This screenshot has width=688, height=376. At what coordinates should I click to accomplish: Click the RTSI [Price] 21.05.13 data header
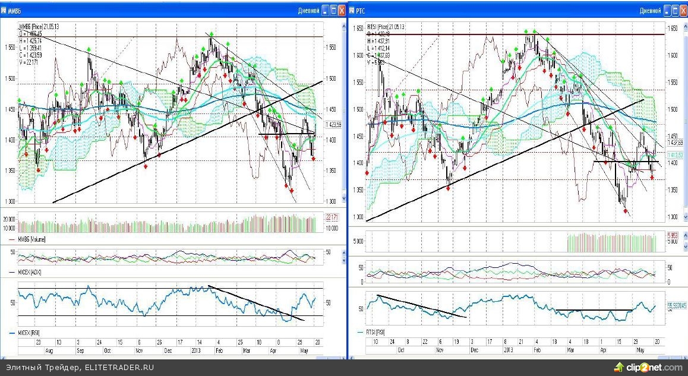click(386, 27)
